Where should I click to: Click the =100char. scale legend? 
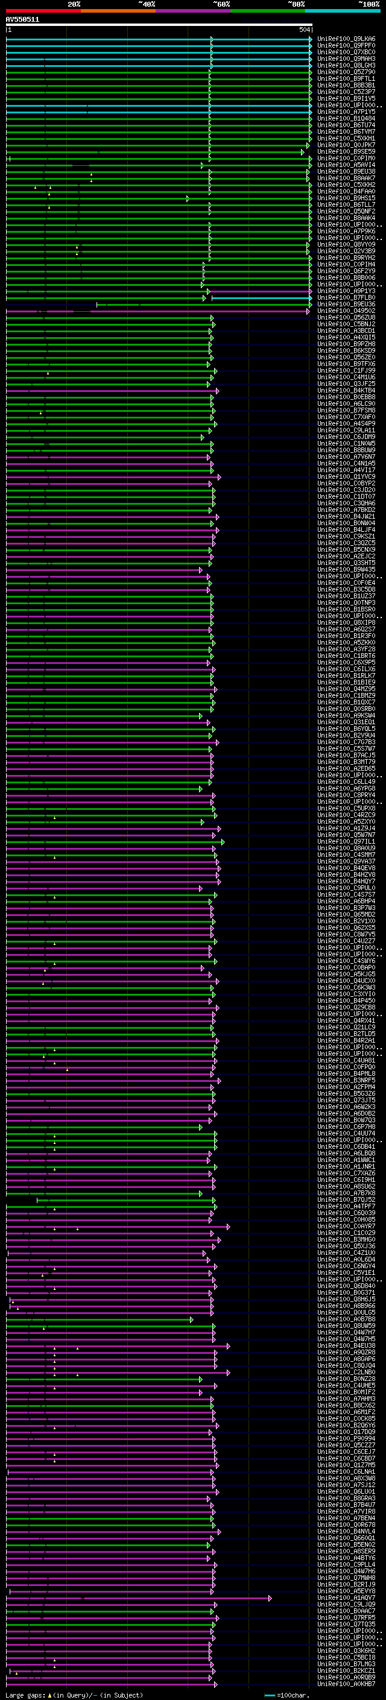[x=286, y=1695]
